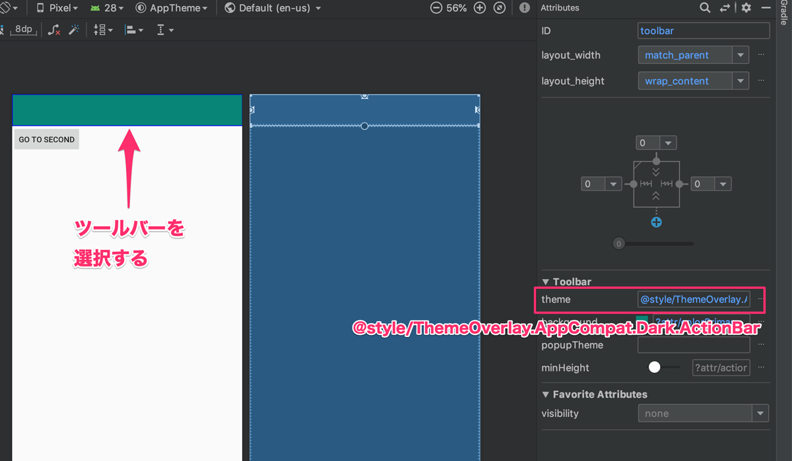Open the Pixel device dropdown
792x461 pixels.
(x=57, y=8)
